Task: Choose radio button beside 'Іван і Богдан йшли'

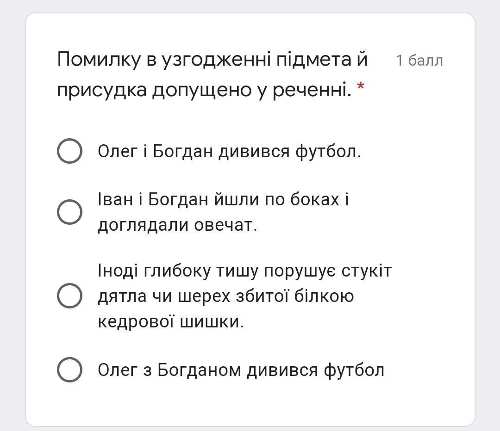Action: click(69, 212)
